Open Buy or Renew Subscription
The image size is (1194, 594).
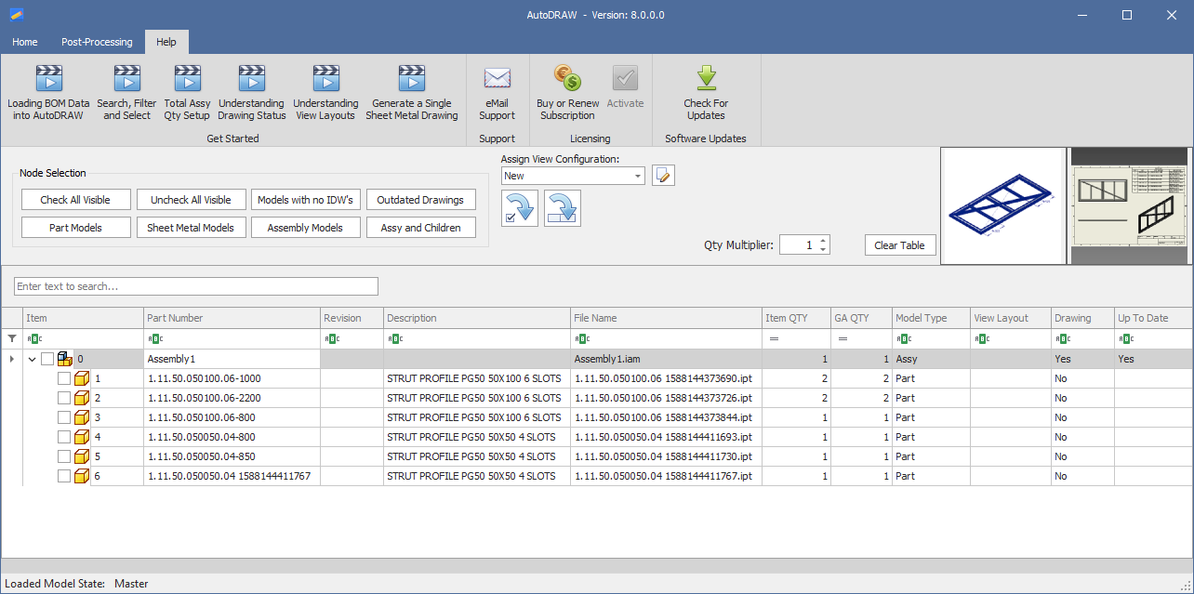[x=567, y=78]
